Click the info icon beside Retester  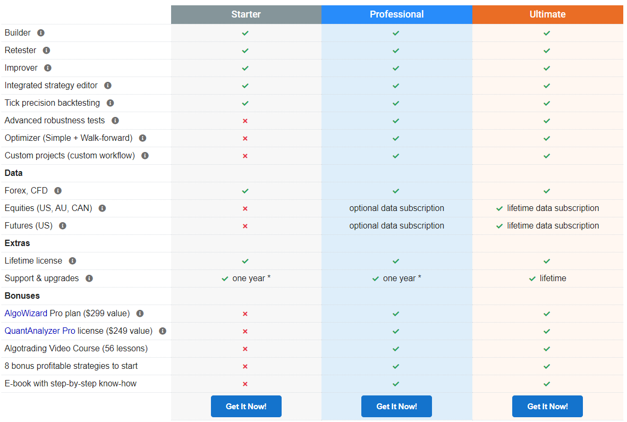46,50
